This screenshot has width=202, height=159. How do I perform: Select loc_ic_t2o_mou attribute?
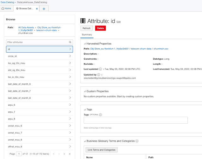[x=39, y=77]
